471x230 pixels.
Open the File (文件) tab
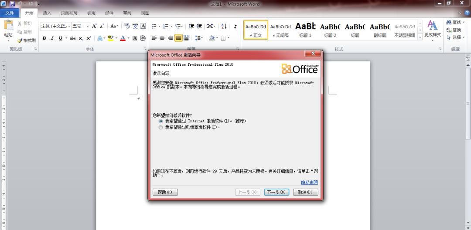tap(10, 13)
